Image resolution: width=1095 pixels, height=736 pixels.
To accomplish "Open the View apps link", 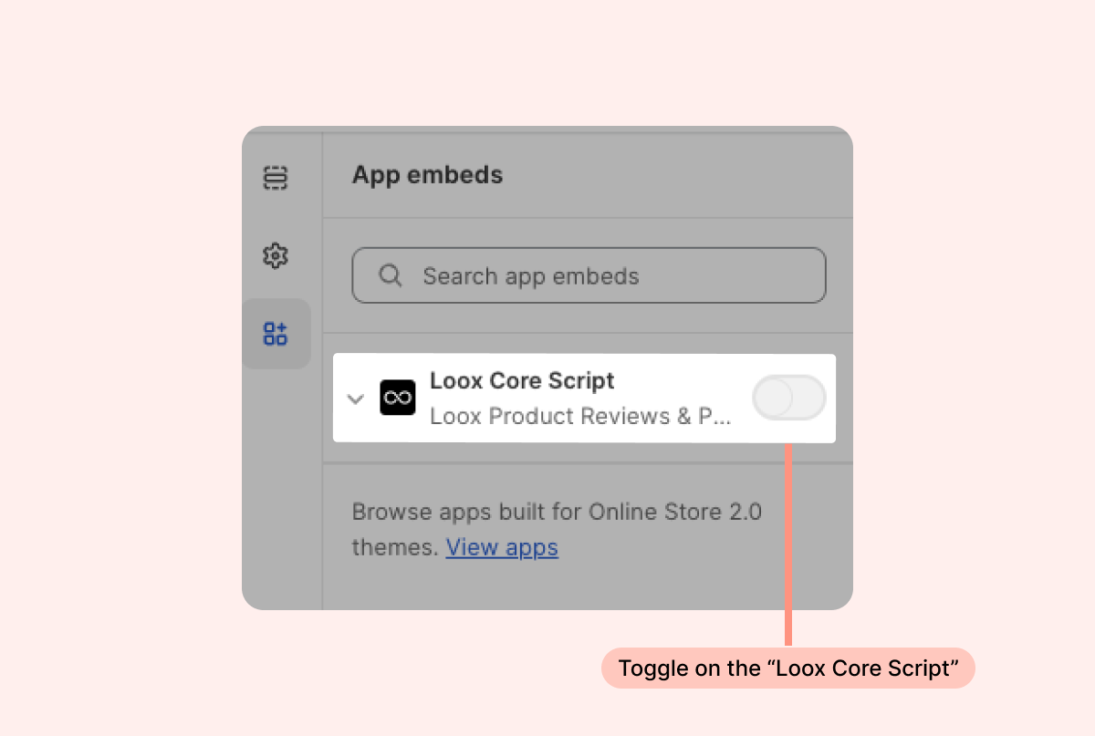I will point(502,547).
